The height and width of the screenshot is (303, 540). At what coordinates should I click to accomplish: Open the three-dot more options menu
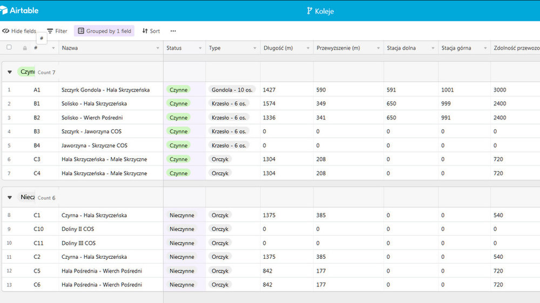click(173, 31)
